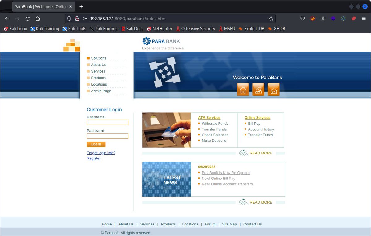Screen dimensions: 371x236
Task: Select Solutions in side menu
Action: (x=99, y=58)
